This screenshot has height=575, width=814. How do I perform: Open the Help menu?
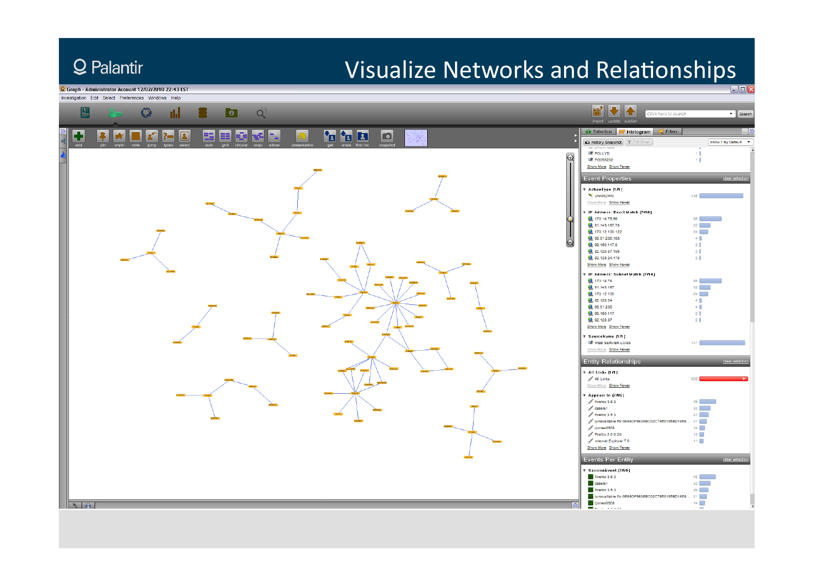click(176, 98)
